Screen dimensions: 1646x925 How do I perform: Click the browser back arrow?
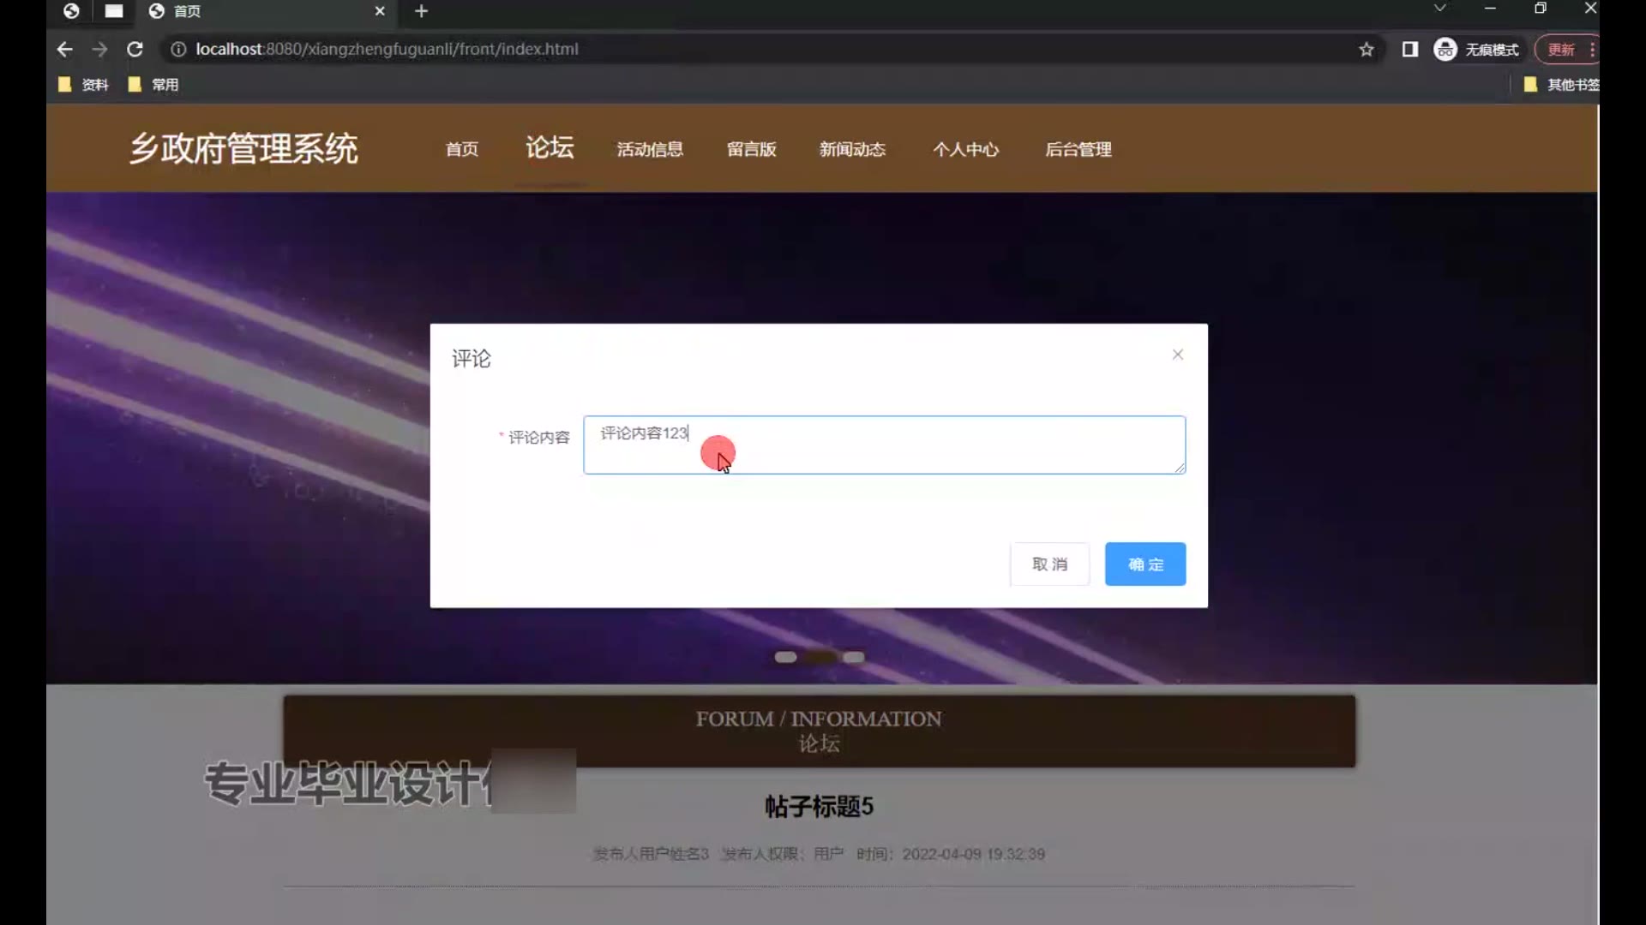click(64, 50)
